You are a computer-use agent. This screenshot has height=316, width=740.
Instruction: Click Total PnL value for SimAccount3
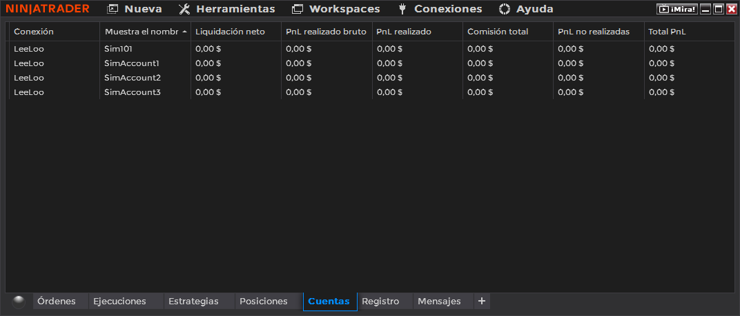click(662, 92)
